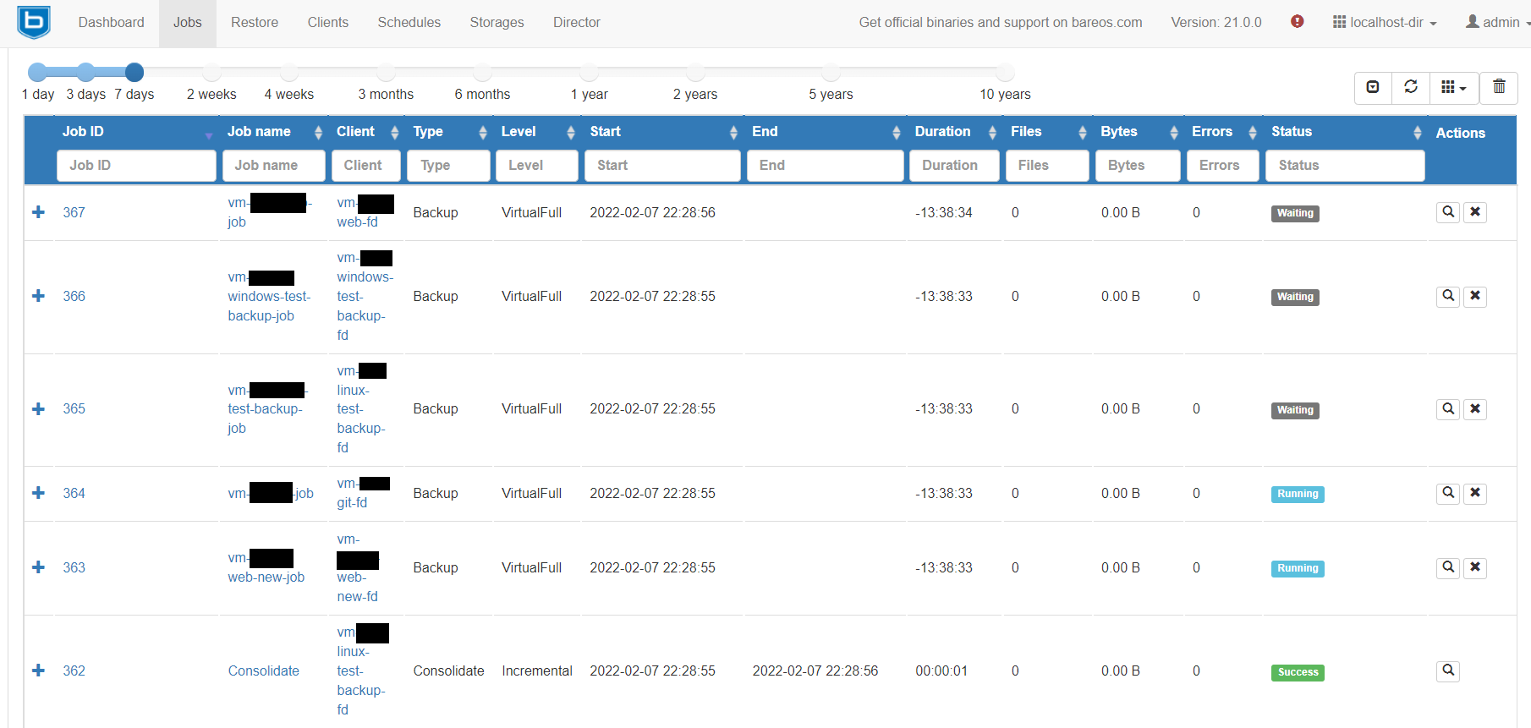Screen dimensions: 1531x728
Task: Expand row details for job 365
Action: (38, 409)
